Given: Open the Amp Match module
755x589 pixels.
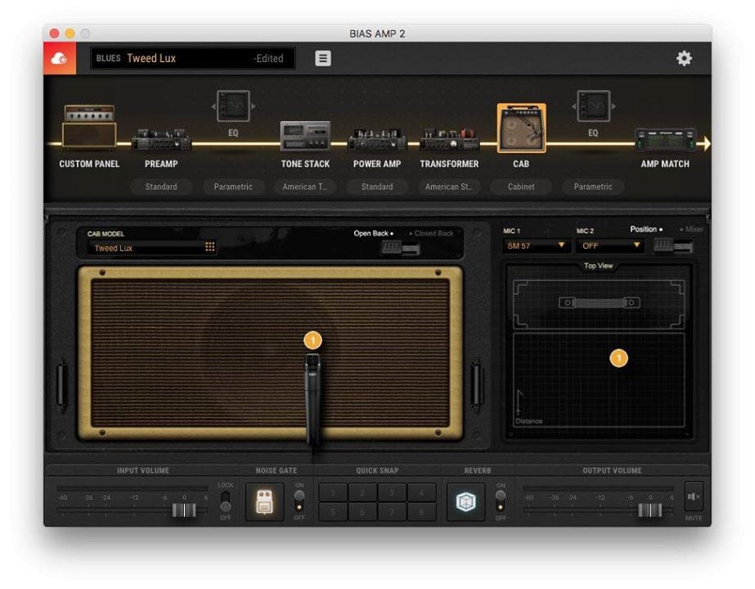Looking at the screenshot, I should [665, 140].
